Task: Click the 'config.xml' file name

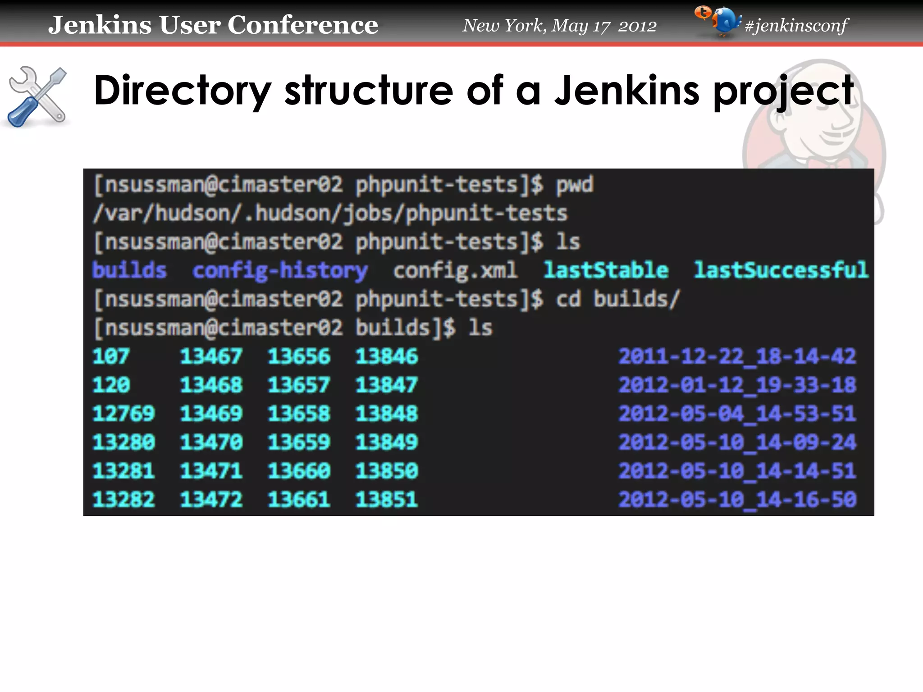Action: pos(455,271)
